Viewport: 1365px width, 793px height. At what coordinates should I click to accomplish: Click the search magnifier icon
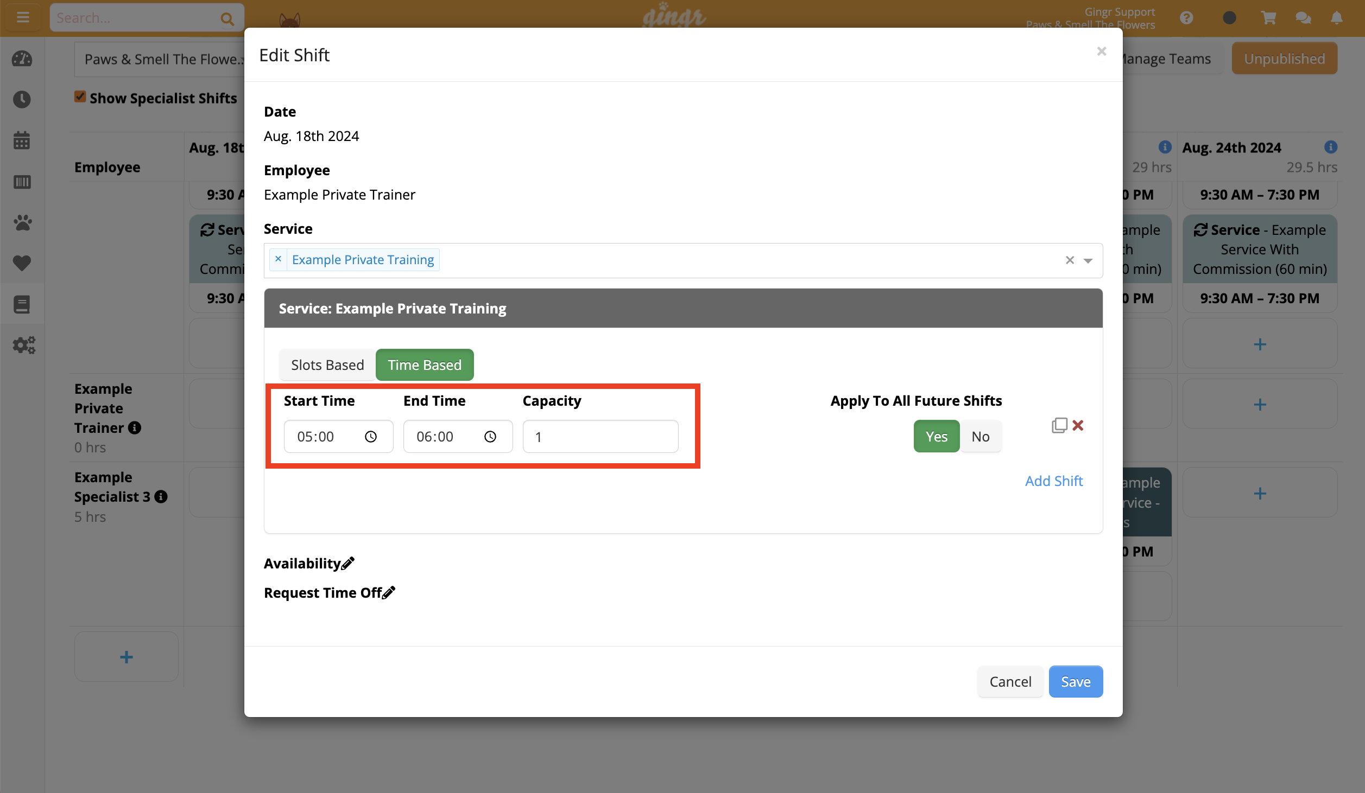227,19
